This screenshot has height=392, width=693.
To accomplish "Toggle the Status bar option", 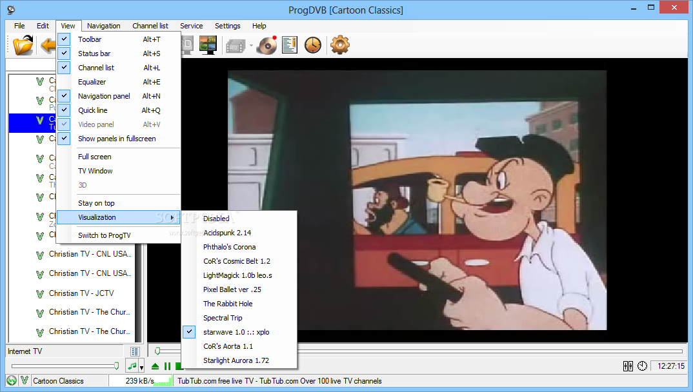I will 119,54.
